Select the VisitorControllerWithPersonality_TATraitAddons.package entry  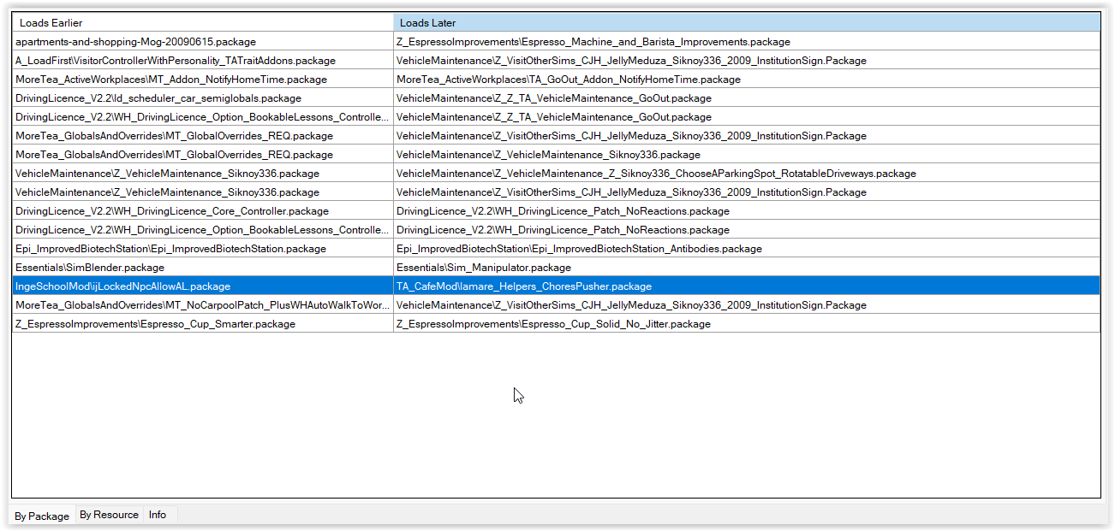tap(176, 61)
